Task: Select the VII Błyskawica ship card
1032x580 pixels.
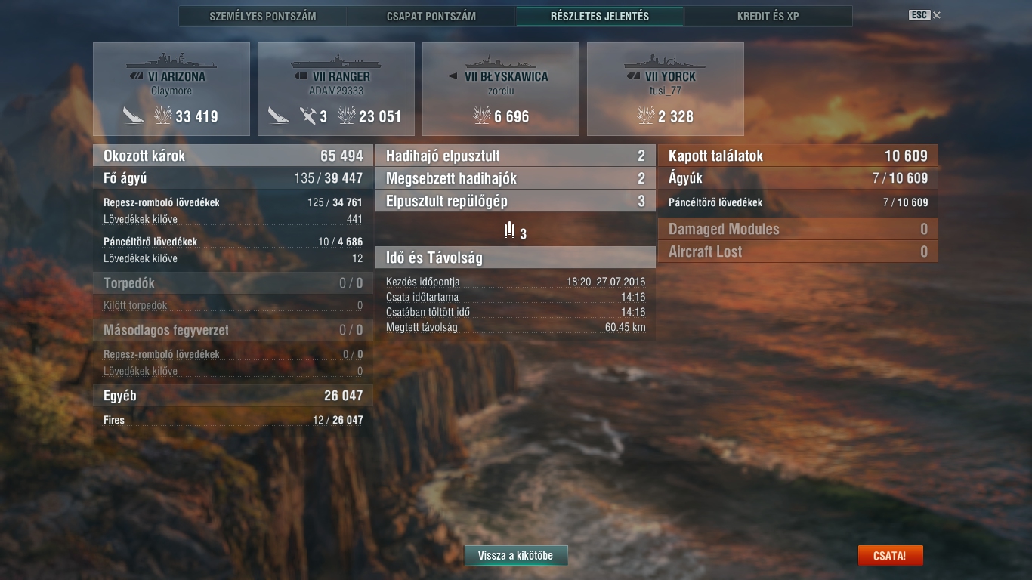Action: coord(501,89)
